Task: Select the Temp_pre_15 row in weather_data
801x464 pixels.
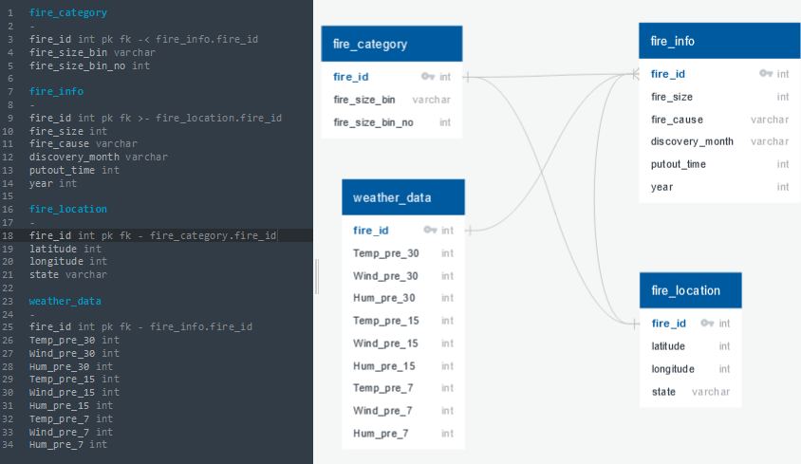Action: pyautogui.click(x=403, y=321)
